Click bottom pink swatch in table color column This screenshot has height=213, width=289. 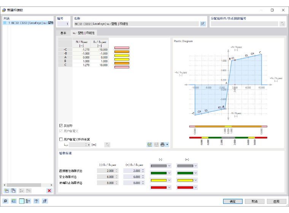pyautogui.click(x=122, y=67)
